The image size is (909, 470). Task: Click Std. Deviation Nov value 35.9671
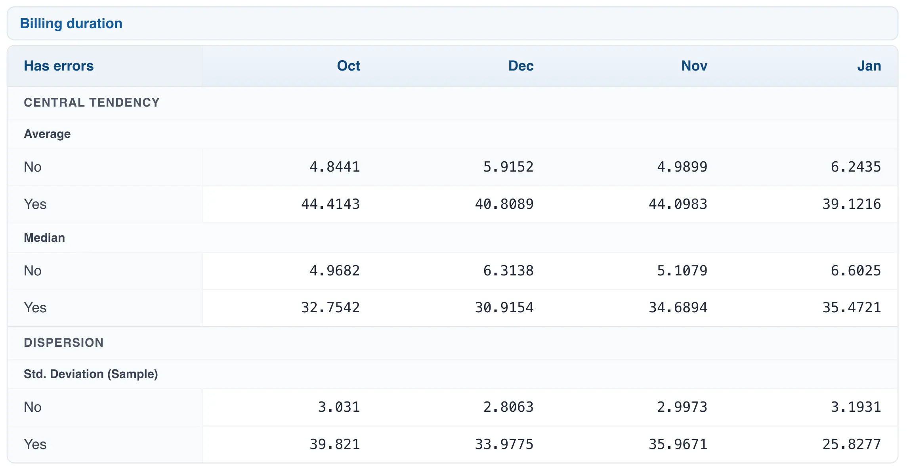pos(678,444)
